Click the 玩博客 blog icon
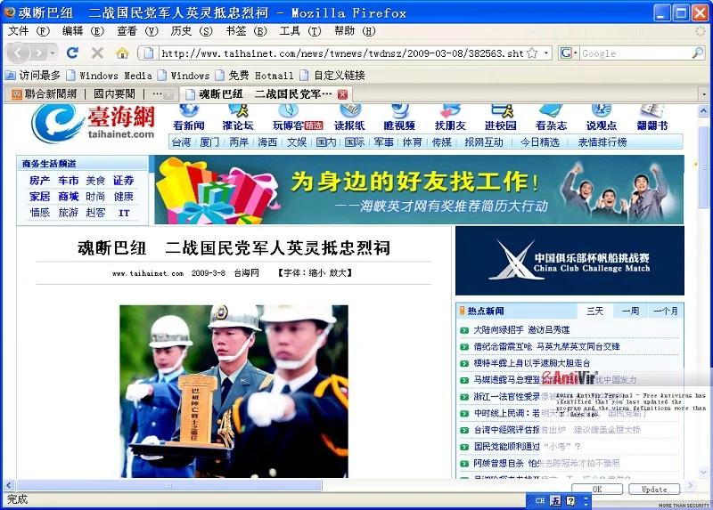This screenshot has width=713, height=510. click(x=288, y=110)
